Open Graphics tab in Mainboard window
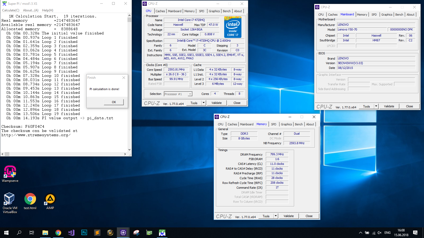 (x=387, y=15)
